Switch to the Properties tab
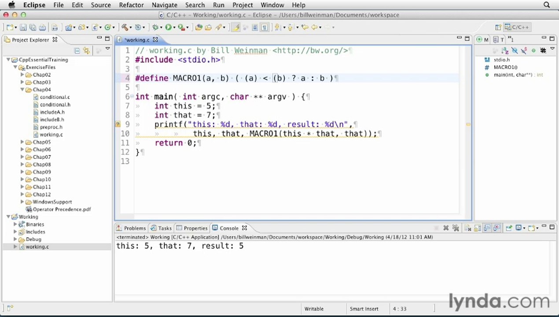 point(192,228)
